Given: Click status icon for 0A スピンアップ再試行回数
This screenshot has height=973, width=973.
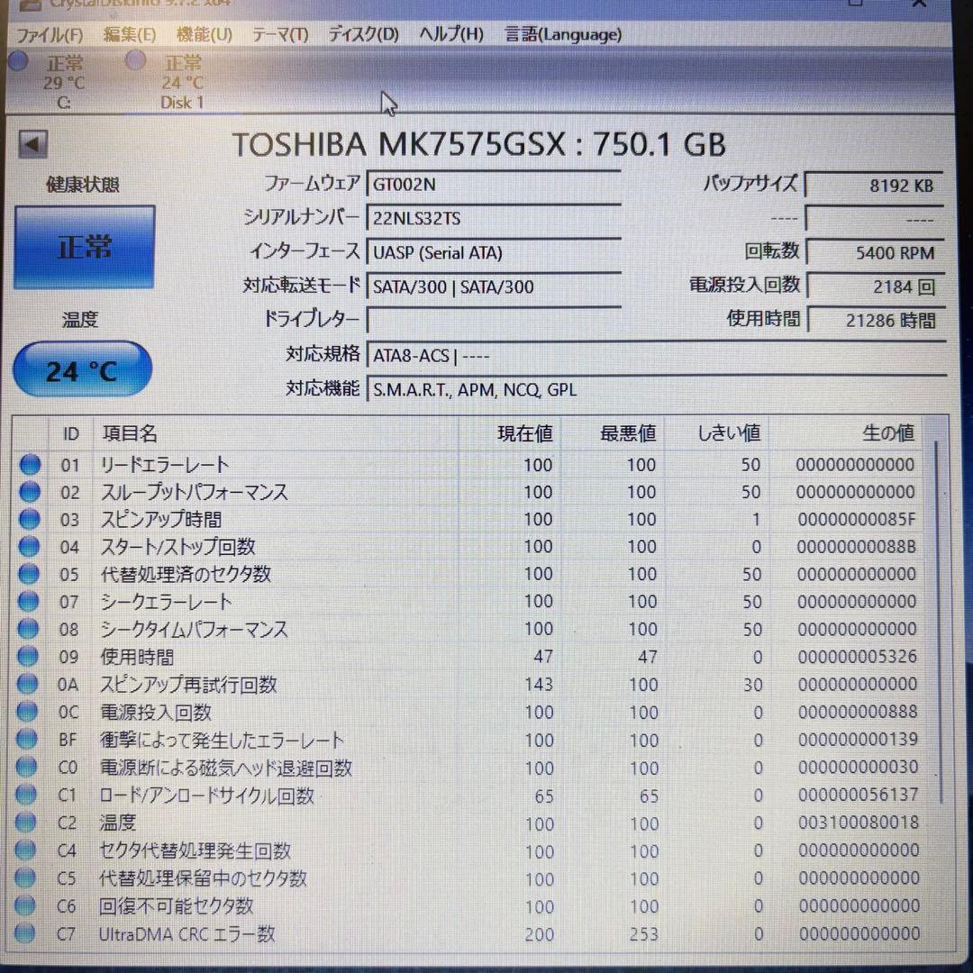Looking at the screenshot, I should 27,684.
